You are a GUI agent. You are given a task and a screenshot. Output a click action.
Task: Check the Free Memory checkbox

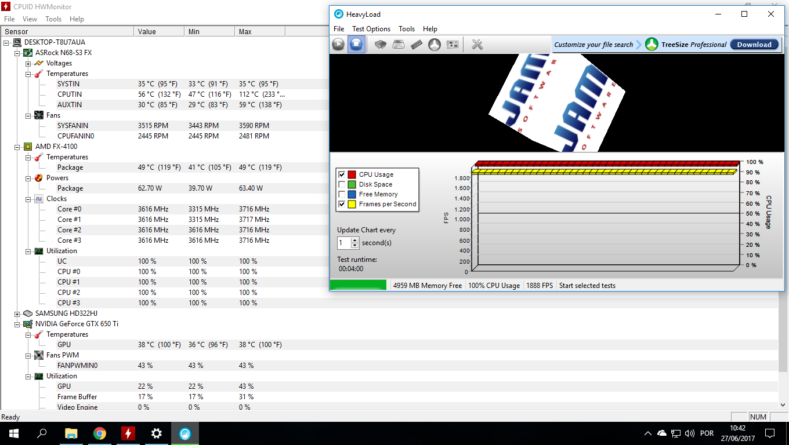pos(342,194)
